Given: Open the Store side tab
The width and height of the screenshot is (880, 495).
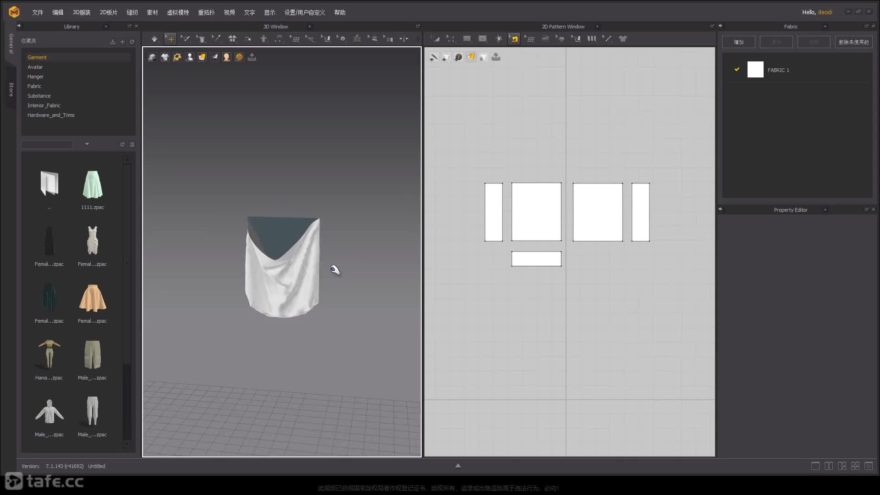Looking at the screenshot, I should coord(11,90).
